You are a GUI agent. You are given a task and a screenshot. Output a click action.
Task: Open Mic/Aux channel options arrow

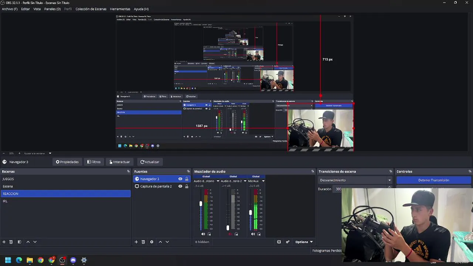coord(263,181)
